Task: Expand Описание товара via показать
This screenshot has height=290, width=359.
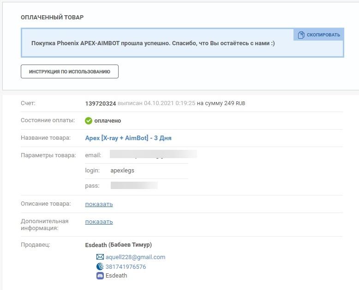Action: 99,204
